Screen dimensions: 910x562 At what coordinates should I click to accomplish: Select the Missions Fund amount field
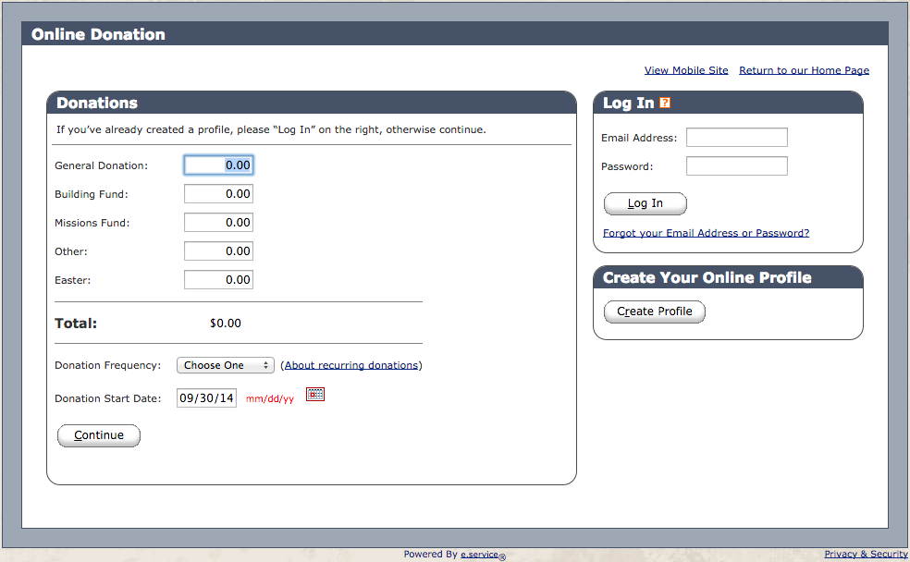click(x=218, y=222)
